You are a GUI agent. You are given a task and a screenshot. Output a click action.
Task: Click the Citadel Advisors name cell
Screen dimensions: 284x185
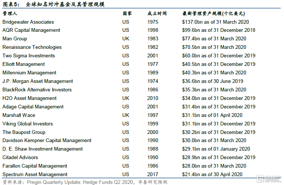pos(20,158)
